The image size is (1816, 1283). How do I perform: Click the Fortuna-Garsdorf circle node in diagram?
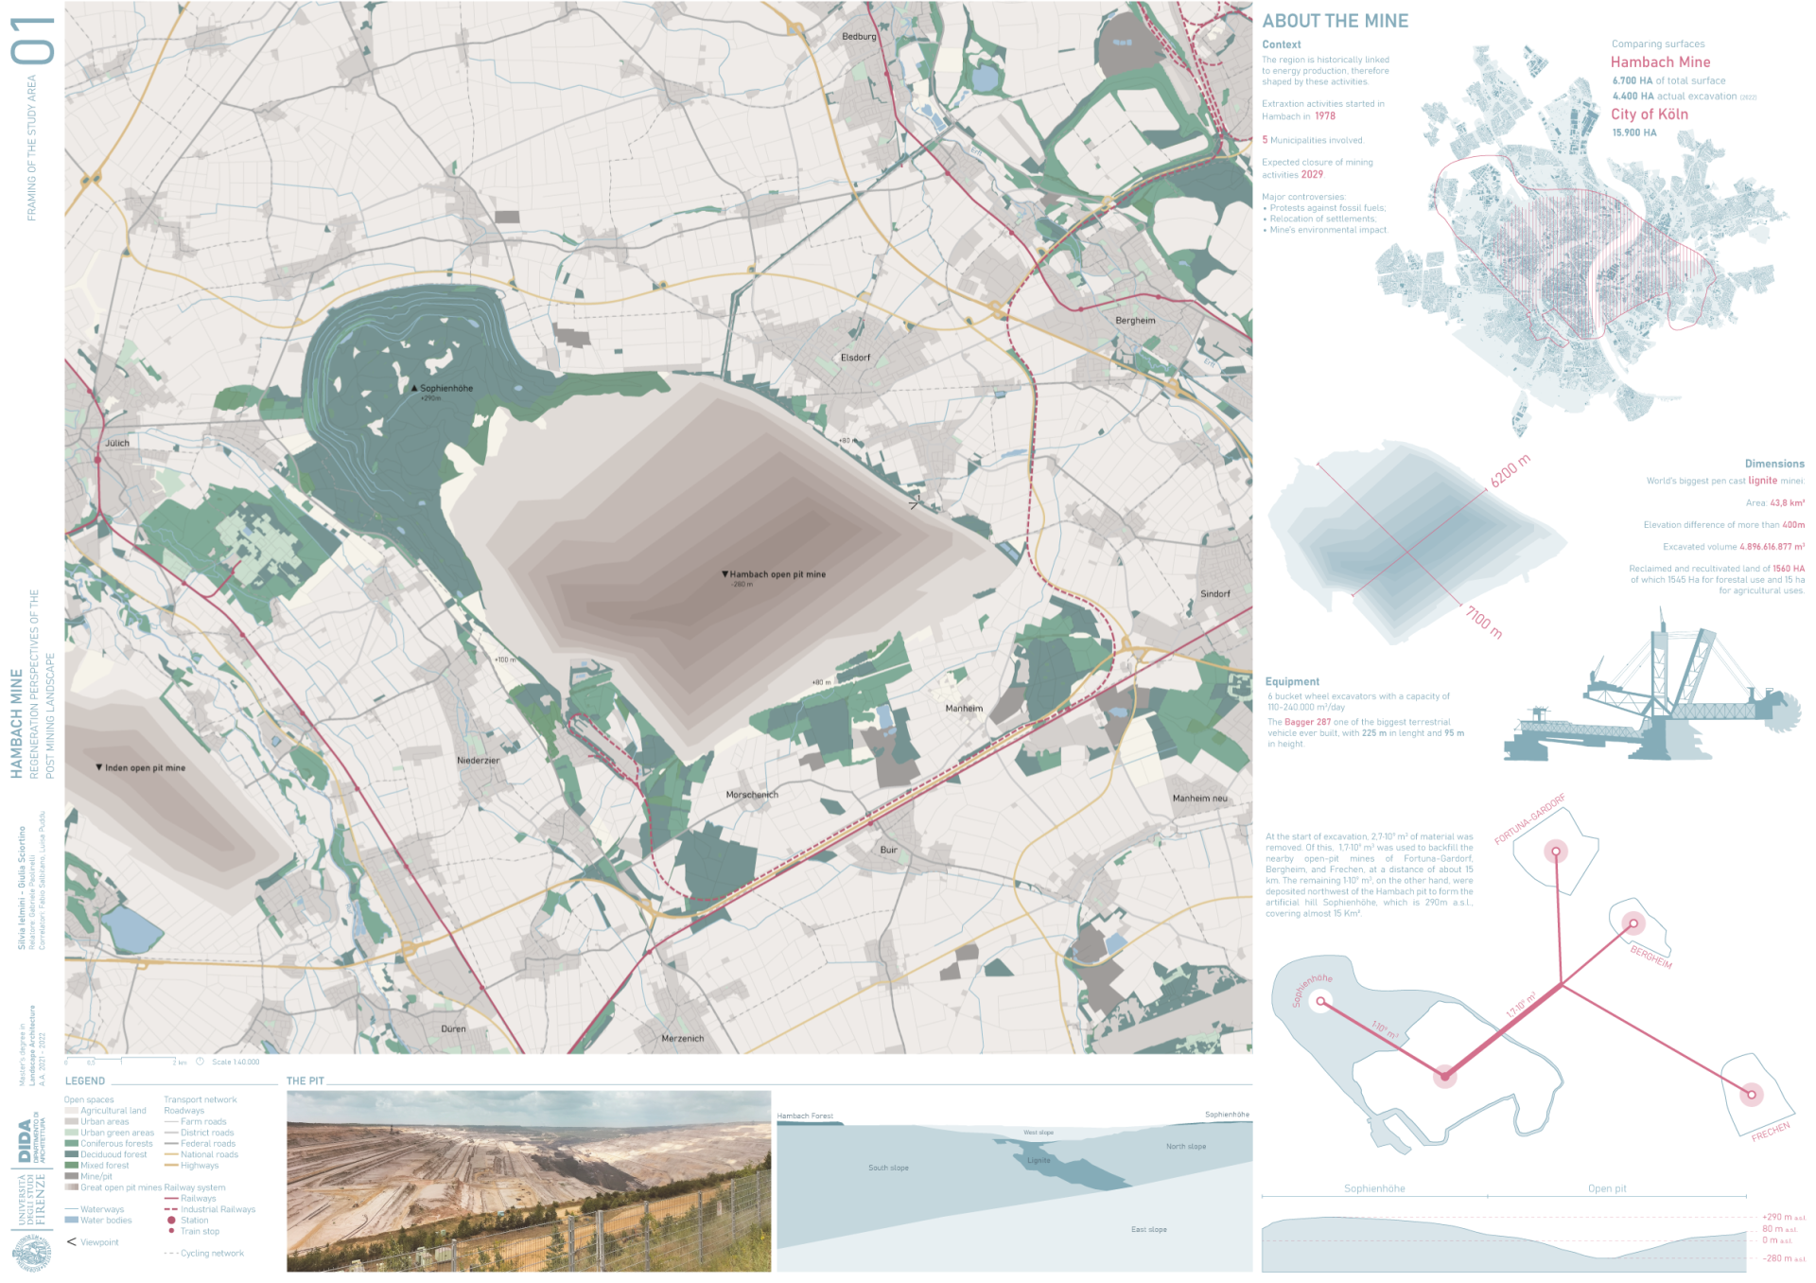pos(1556,852)
